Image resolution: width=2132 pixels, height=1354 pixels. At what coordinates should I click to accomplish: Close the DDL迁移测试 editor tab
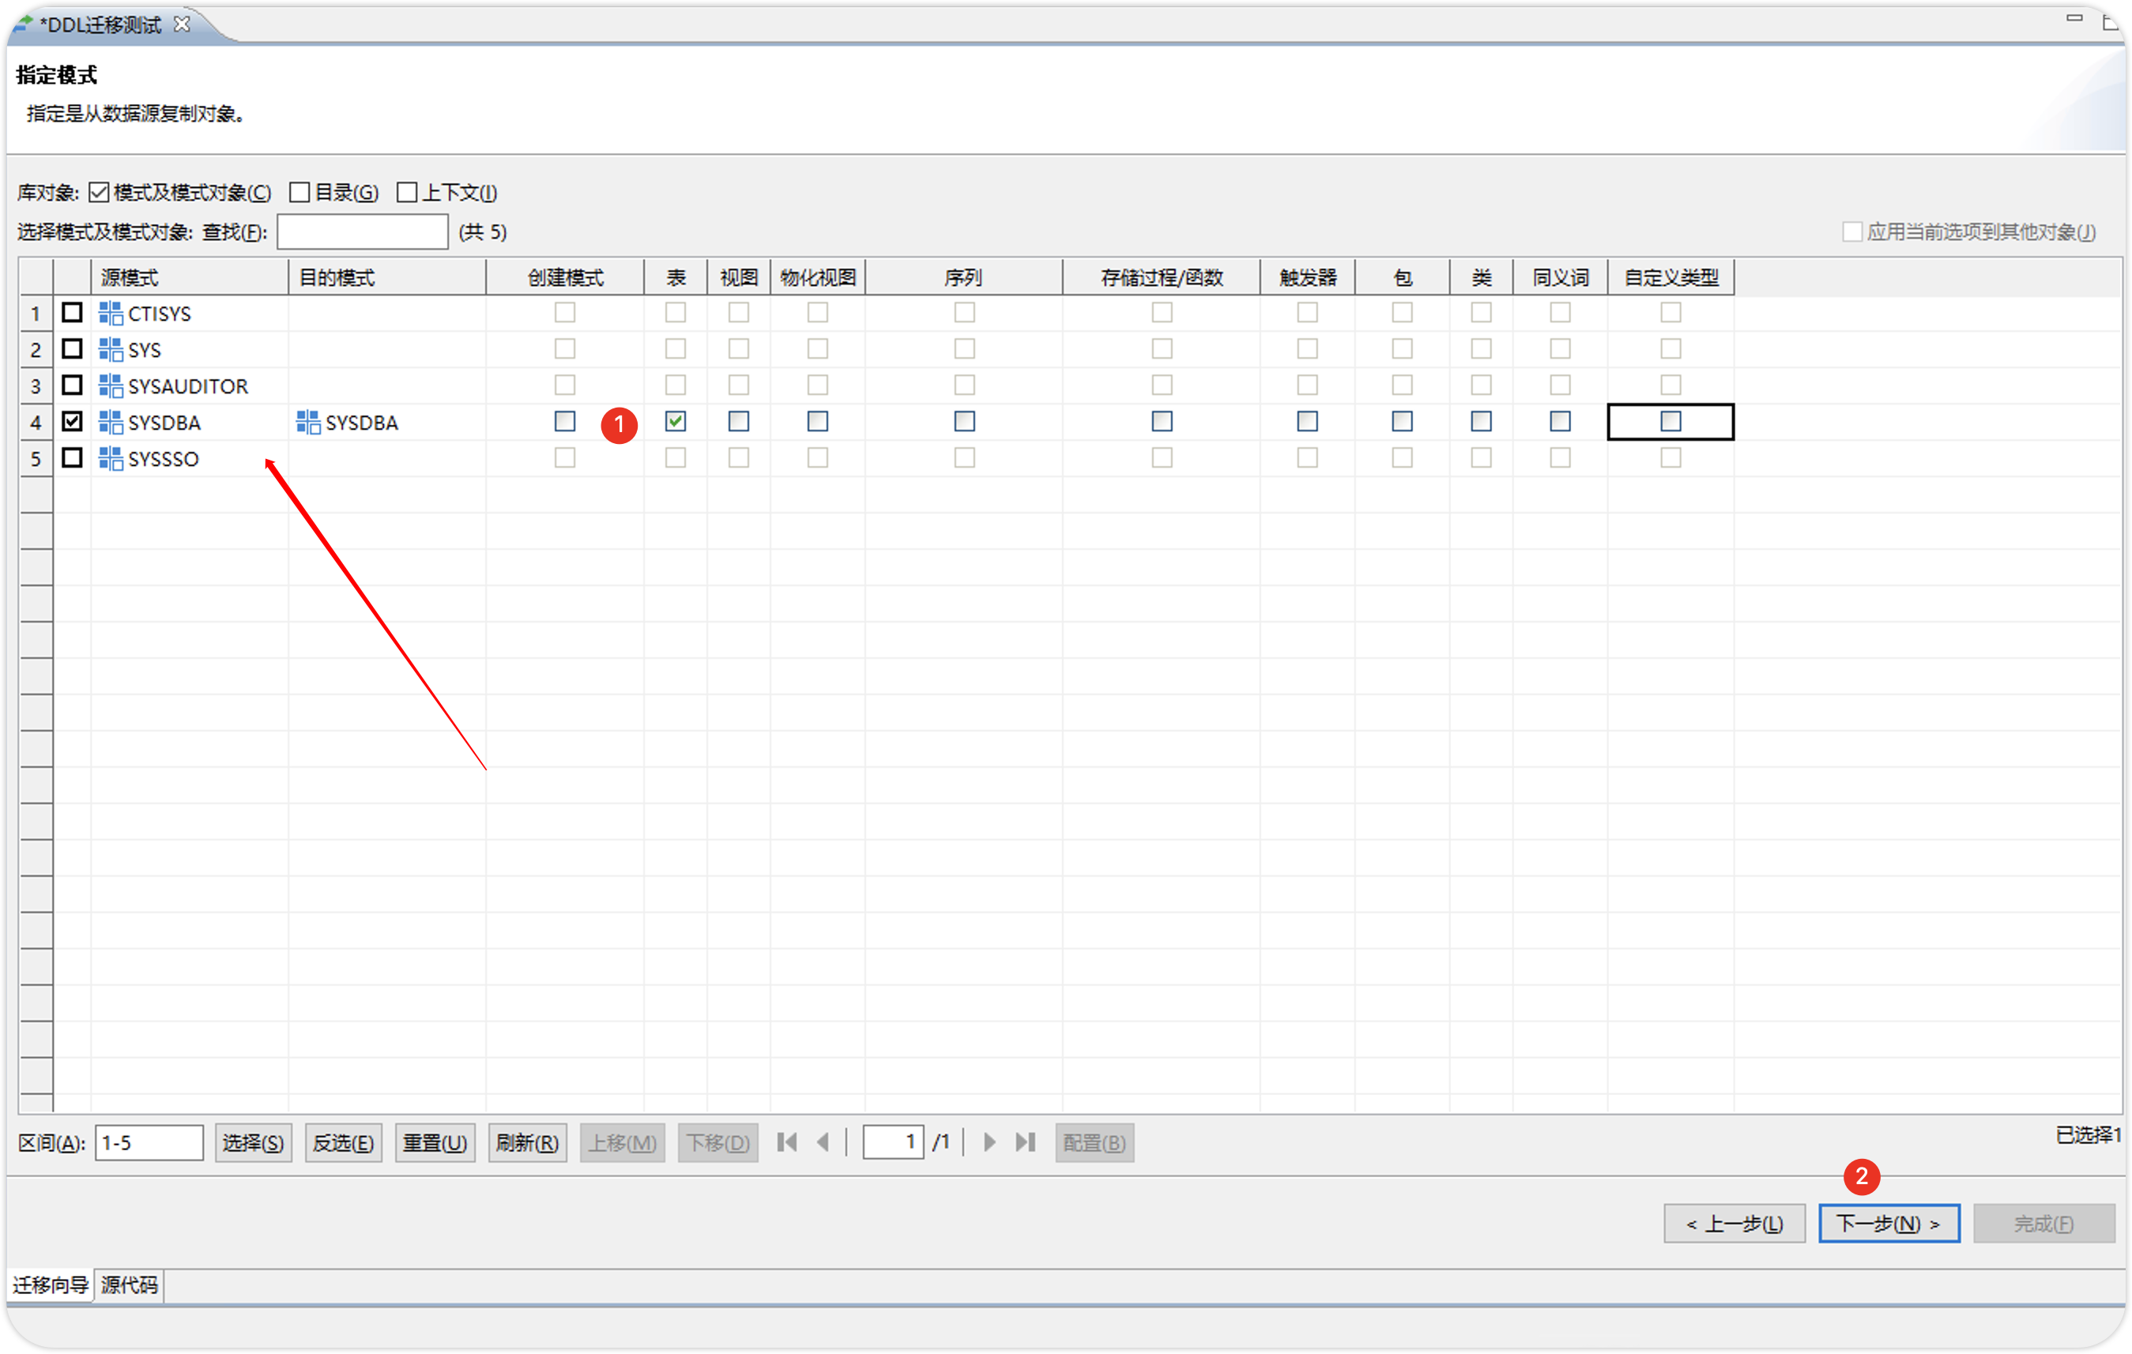click(182, 24)
